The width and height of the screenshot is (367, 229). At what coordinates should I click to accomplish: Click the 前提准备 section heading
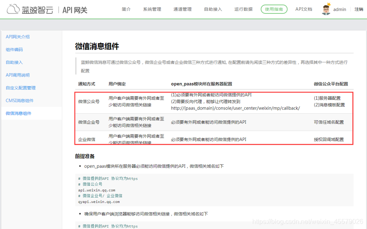(x=85, y=156)
